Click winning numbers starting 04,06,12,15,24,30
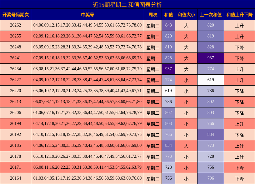This screenshot has height=184, width=255. (x=87, y=145)
